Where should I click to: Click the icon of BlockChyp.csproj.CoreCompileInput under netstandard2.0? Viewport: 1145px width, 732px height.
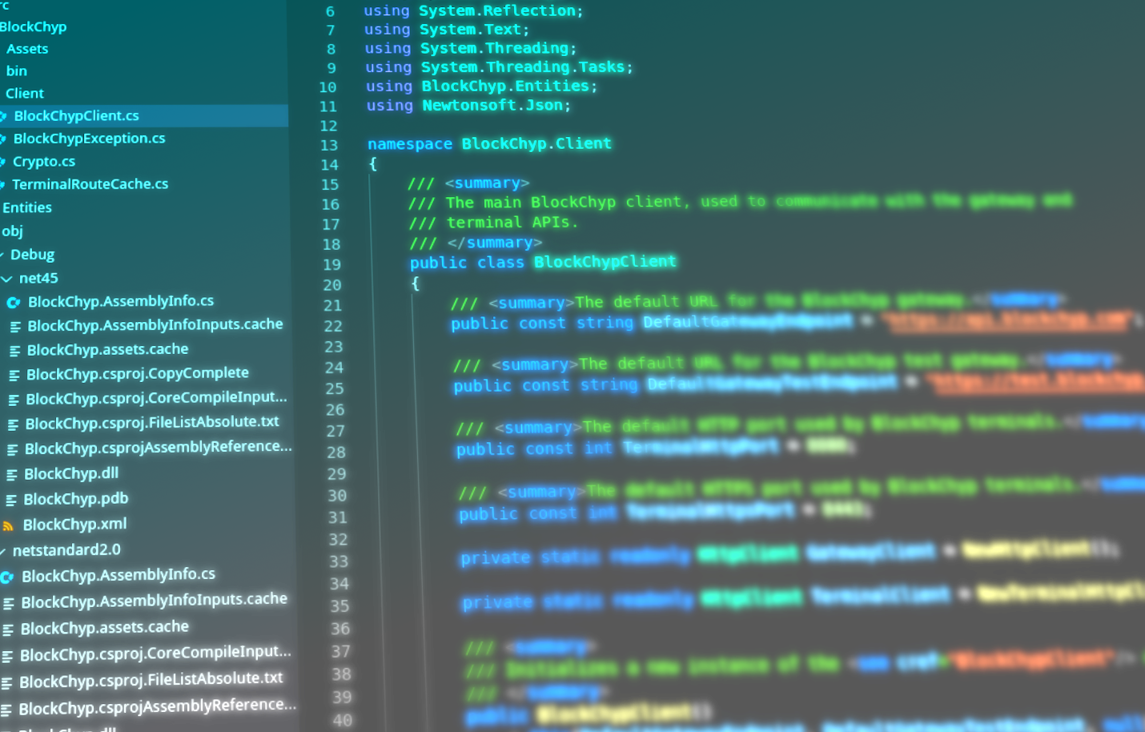(x=7, y=657)
